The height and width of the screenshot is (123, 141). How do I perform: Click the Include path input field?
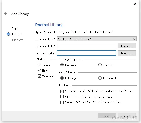86,53
